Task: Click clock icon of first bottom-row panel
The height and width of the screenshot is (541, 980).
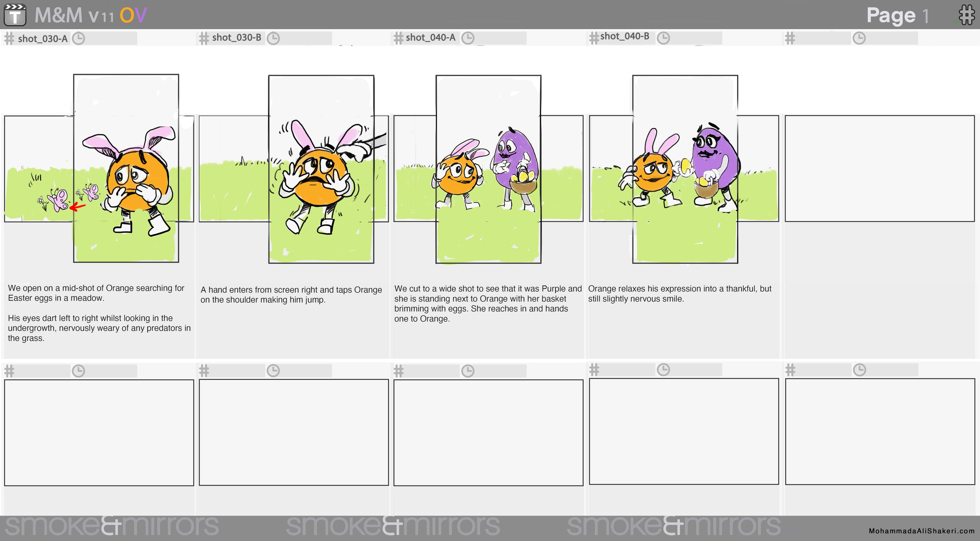Action: pos(79,371)
